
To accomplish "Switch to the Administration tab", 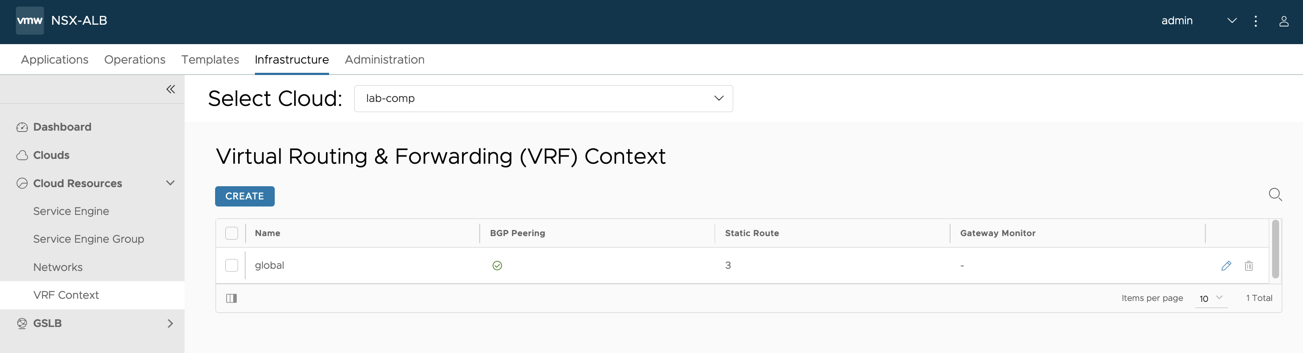I will [x=384, y=60].
